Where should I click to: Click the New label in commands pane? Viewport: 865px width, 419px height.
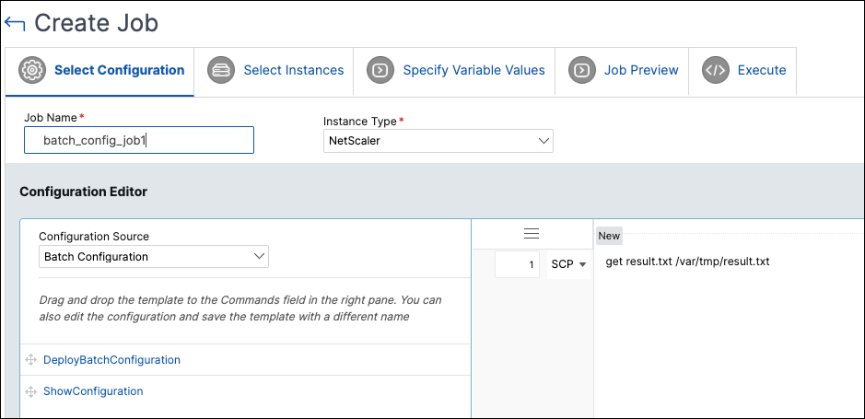[x=609, y=236]
